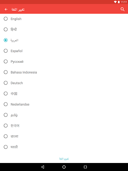Choose Bahasa Indonesia option
This screenshot has width=128, height=171.
[x=6, y=72]
